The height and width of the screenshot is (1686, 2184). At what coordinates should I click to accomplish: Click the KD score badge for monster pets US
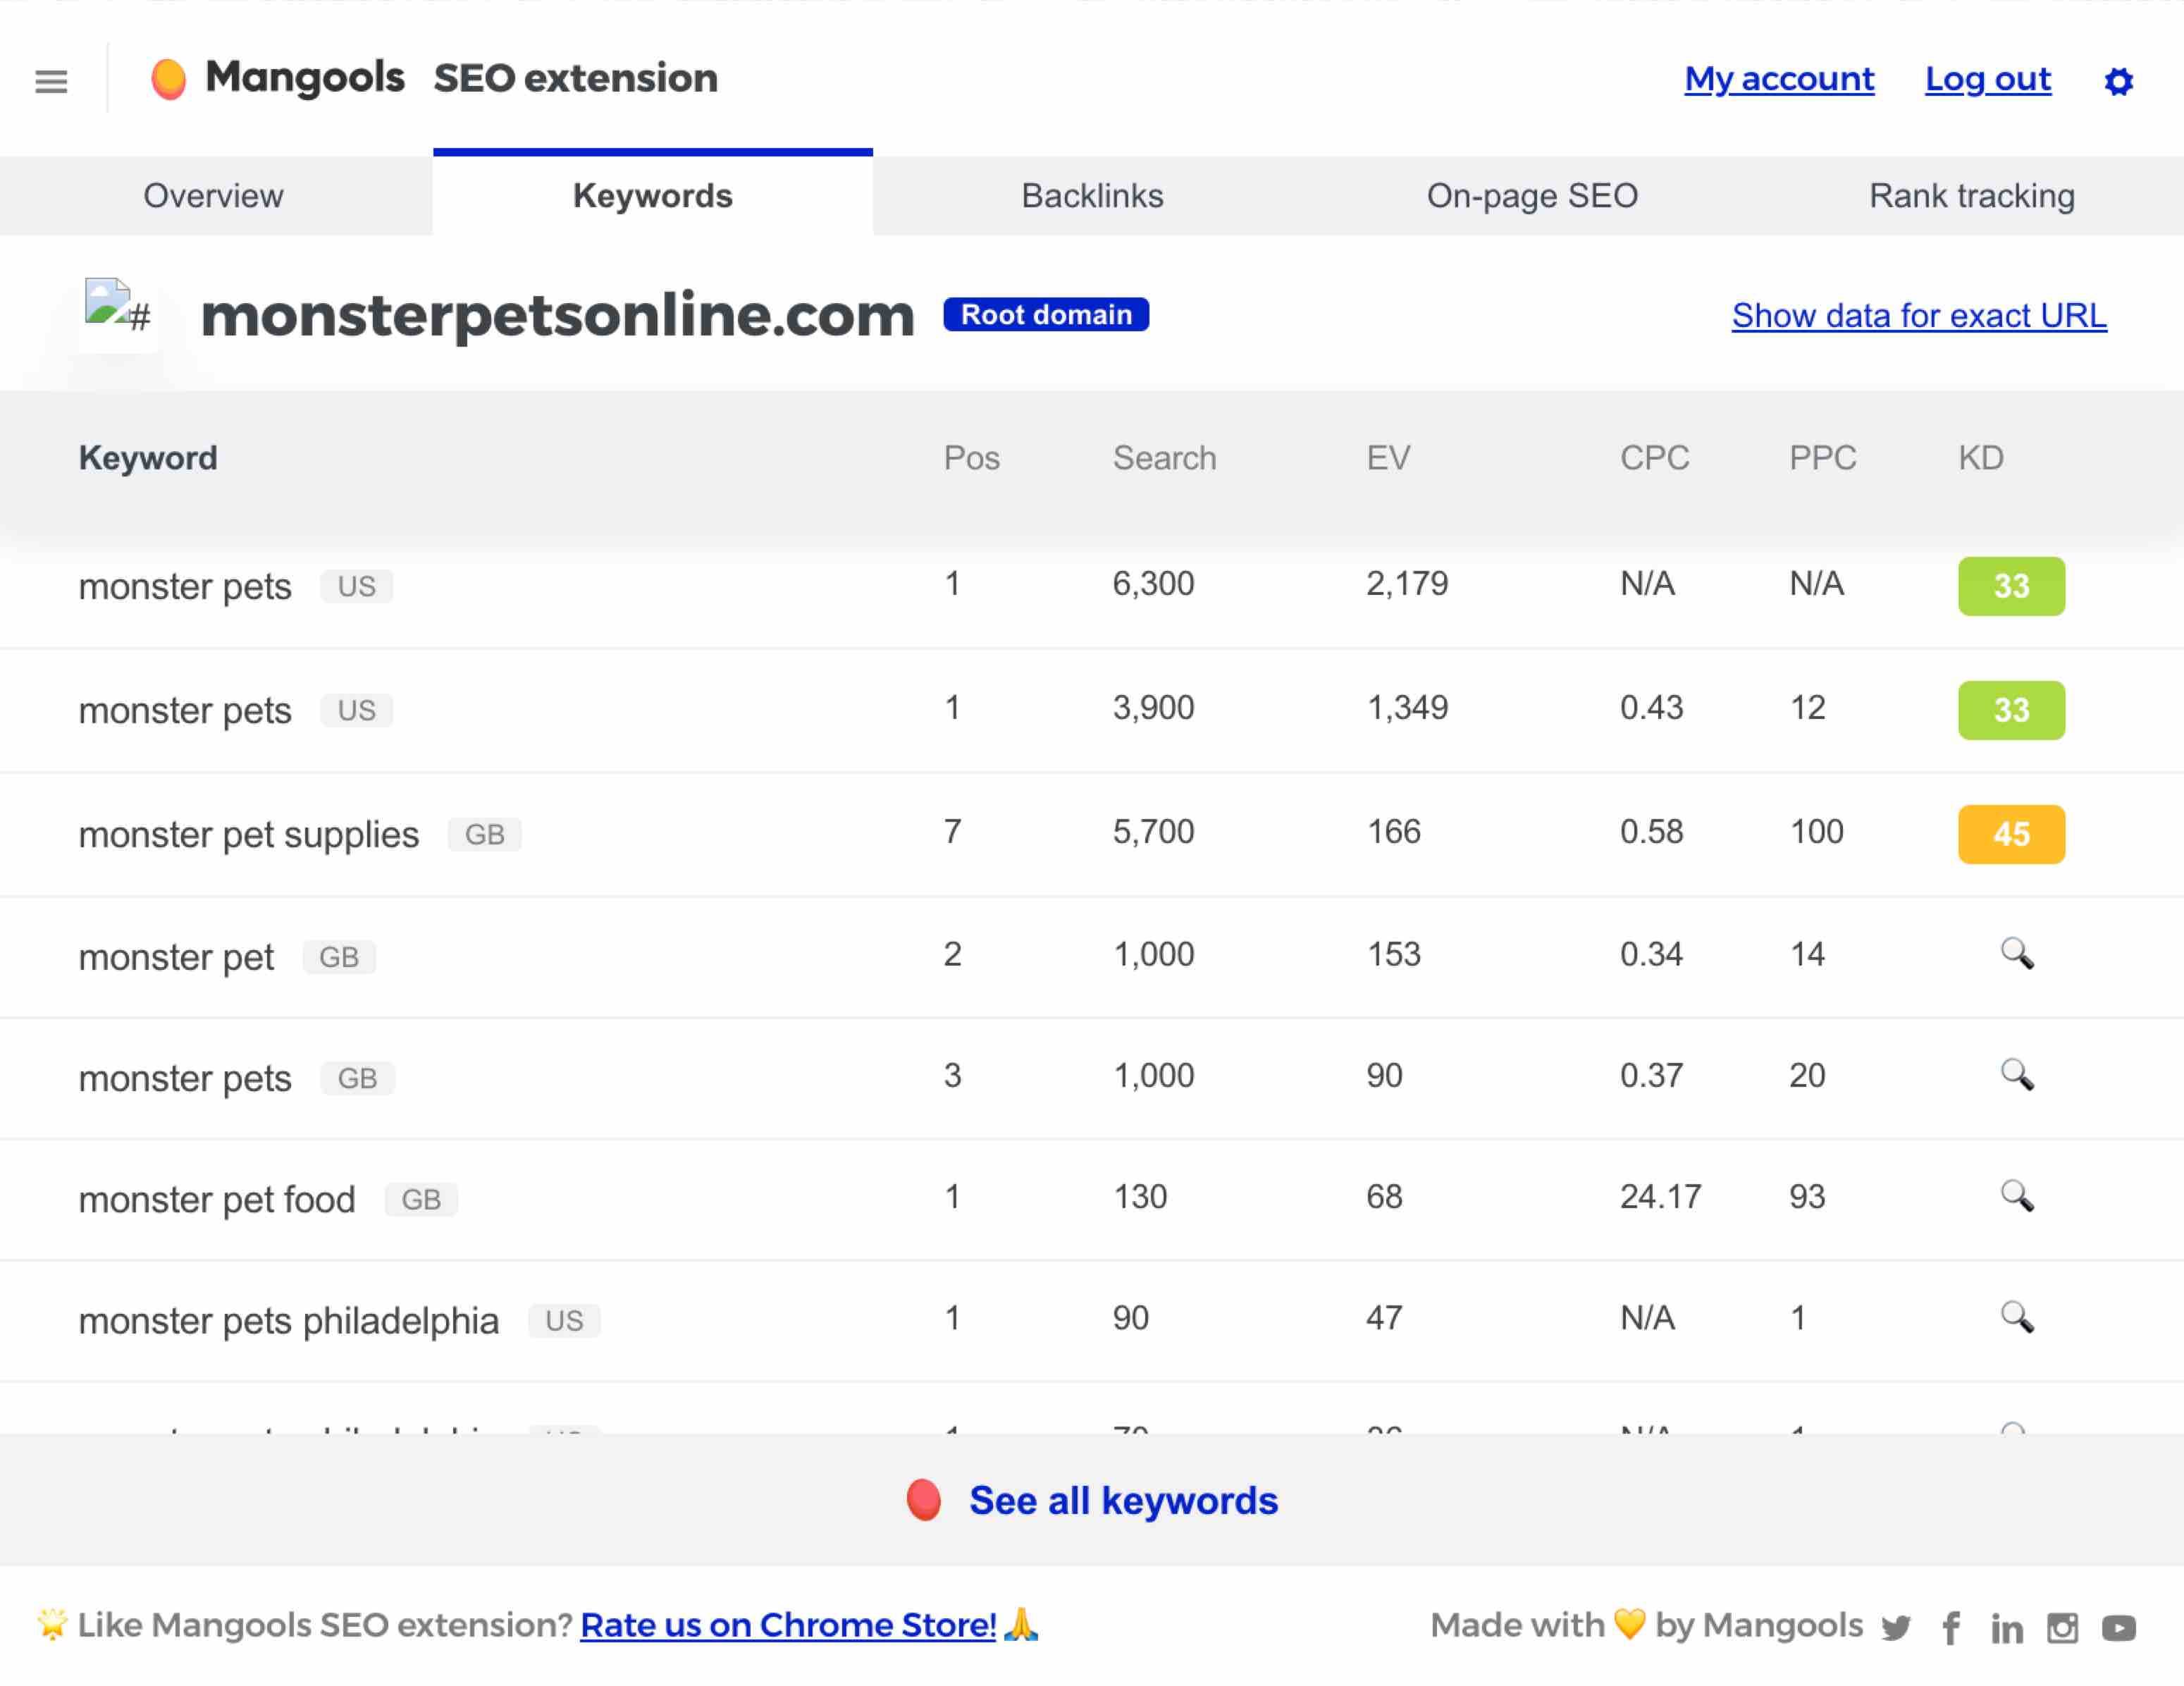coord(2011,584)
